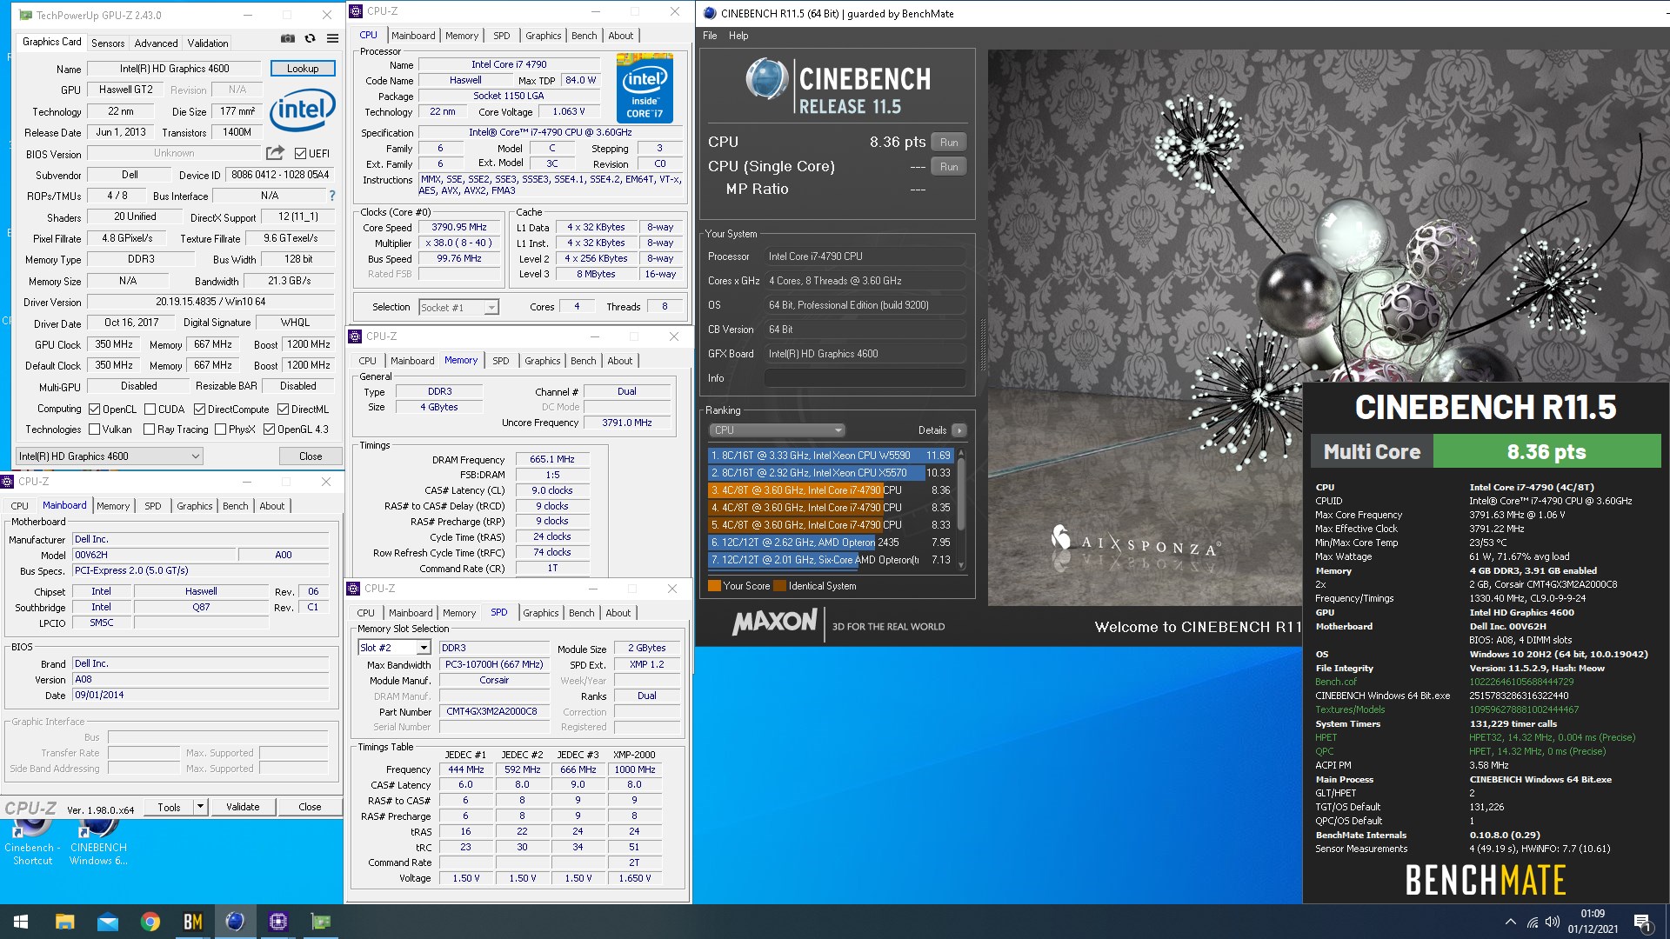Click the Identical System legend swatch
The width and height of the screenshot is (1670, 939).
tap(779, 586)
